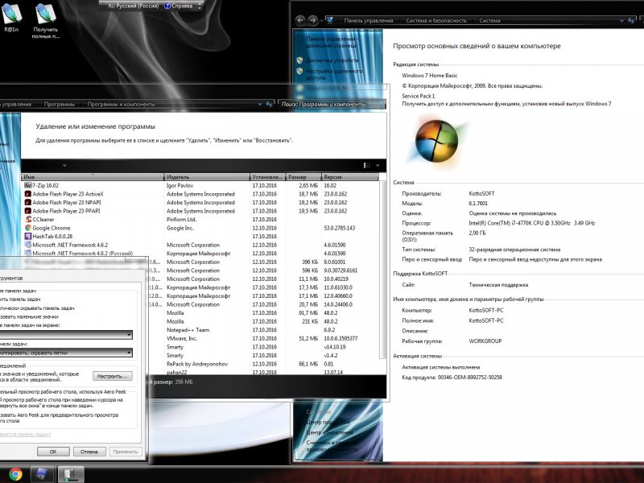Refresh the Система window address bar
Image resolution: width=644 pixels, height=483 pixels.
pos(631,20)
